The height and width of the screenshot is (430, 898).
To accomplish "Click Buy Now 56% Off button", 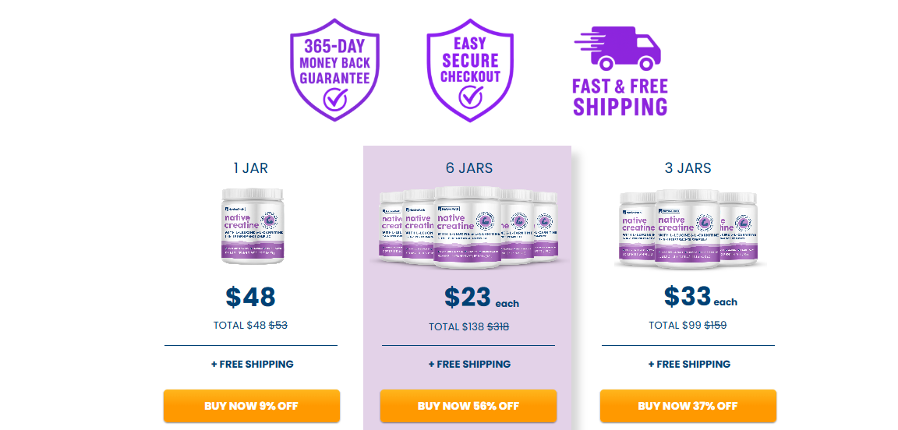I will (x=468, y=406).
